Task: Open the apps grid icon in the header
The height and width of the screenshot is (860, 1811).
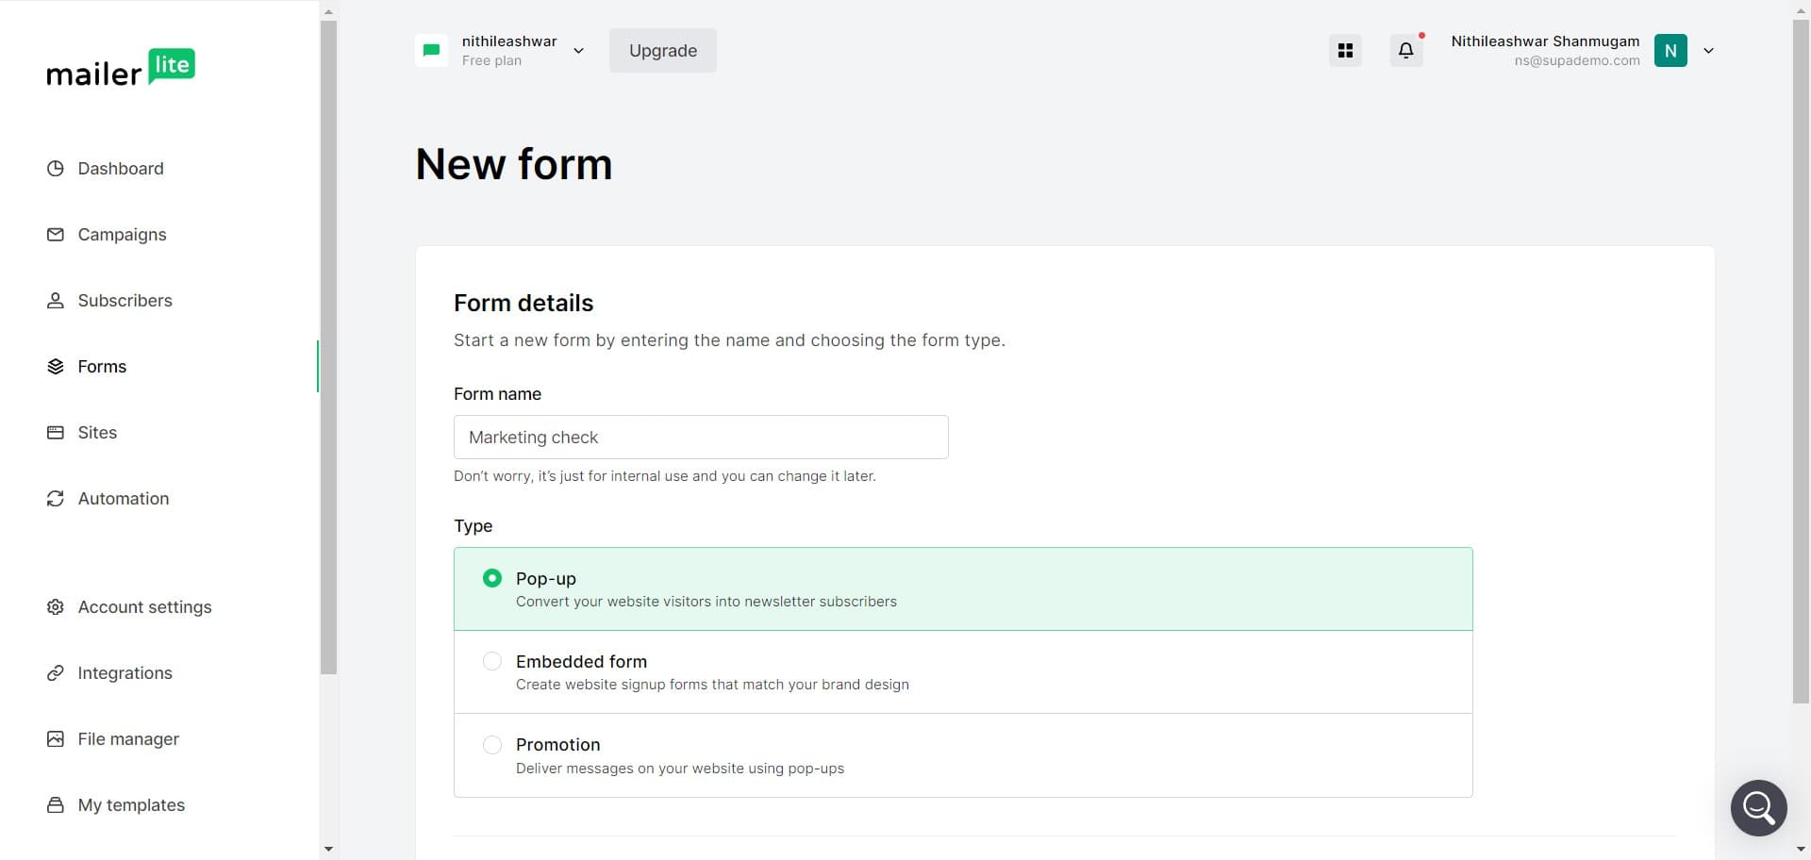Action: 1345,50
